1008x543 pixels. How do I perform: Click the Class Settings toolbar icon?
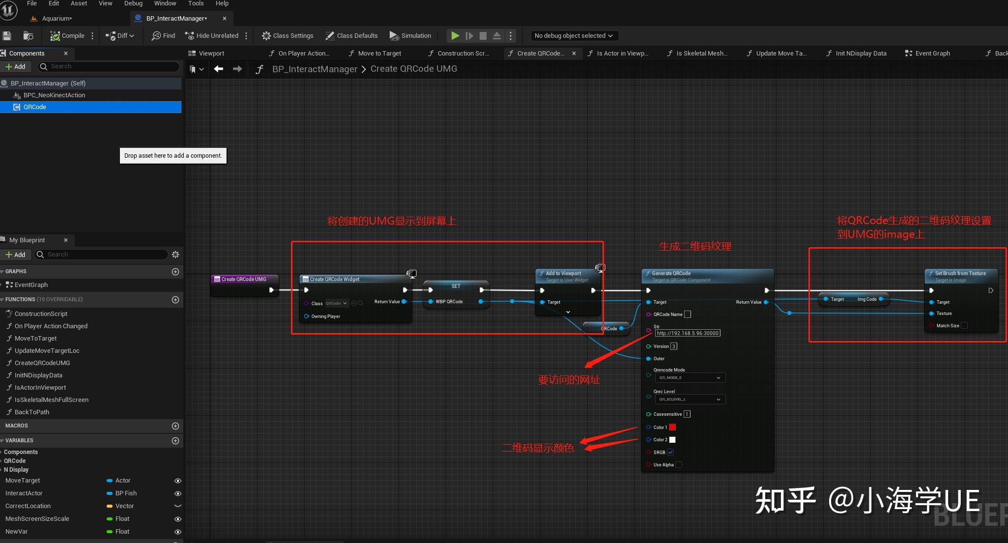tap(266, 36)
